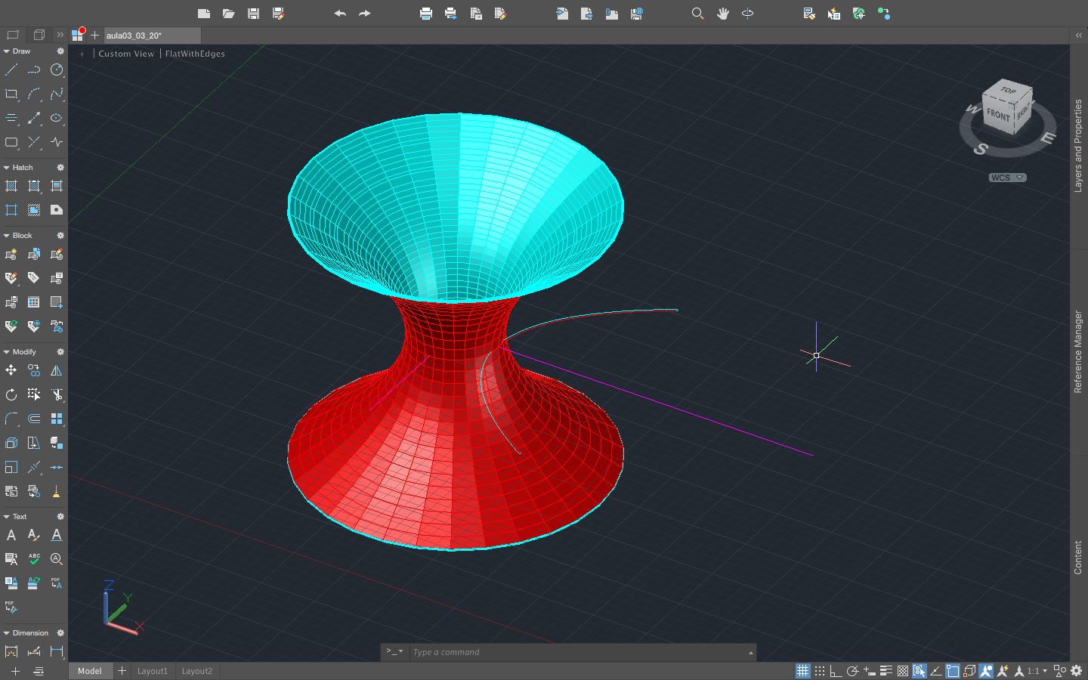Toggle grid display in the status bar
The height and width of the screenshot is (680, 1088).
pos(802,670)
